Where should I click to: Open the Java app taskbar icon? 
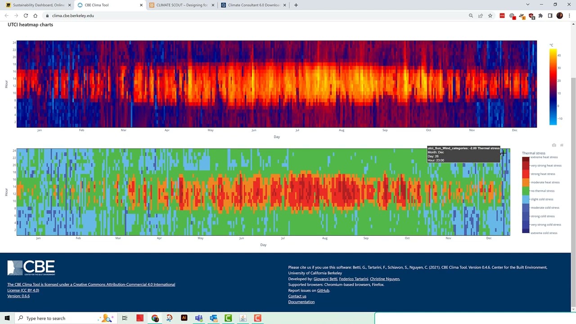click(x=243, y=318)
